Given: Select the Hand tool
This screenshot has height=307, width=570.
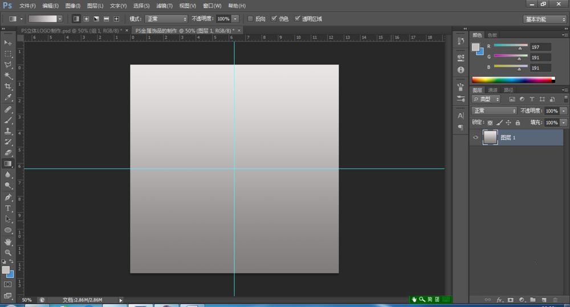Looking at the screenshot, I should pyautogui.click(x=7, y=241).
